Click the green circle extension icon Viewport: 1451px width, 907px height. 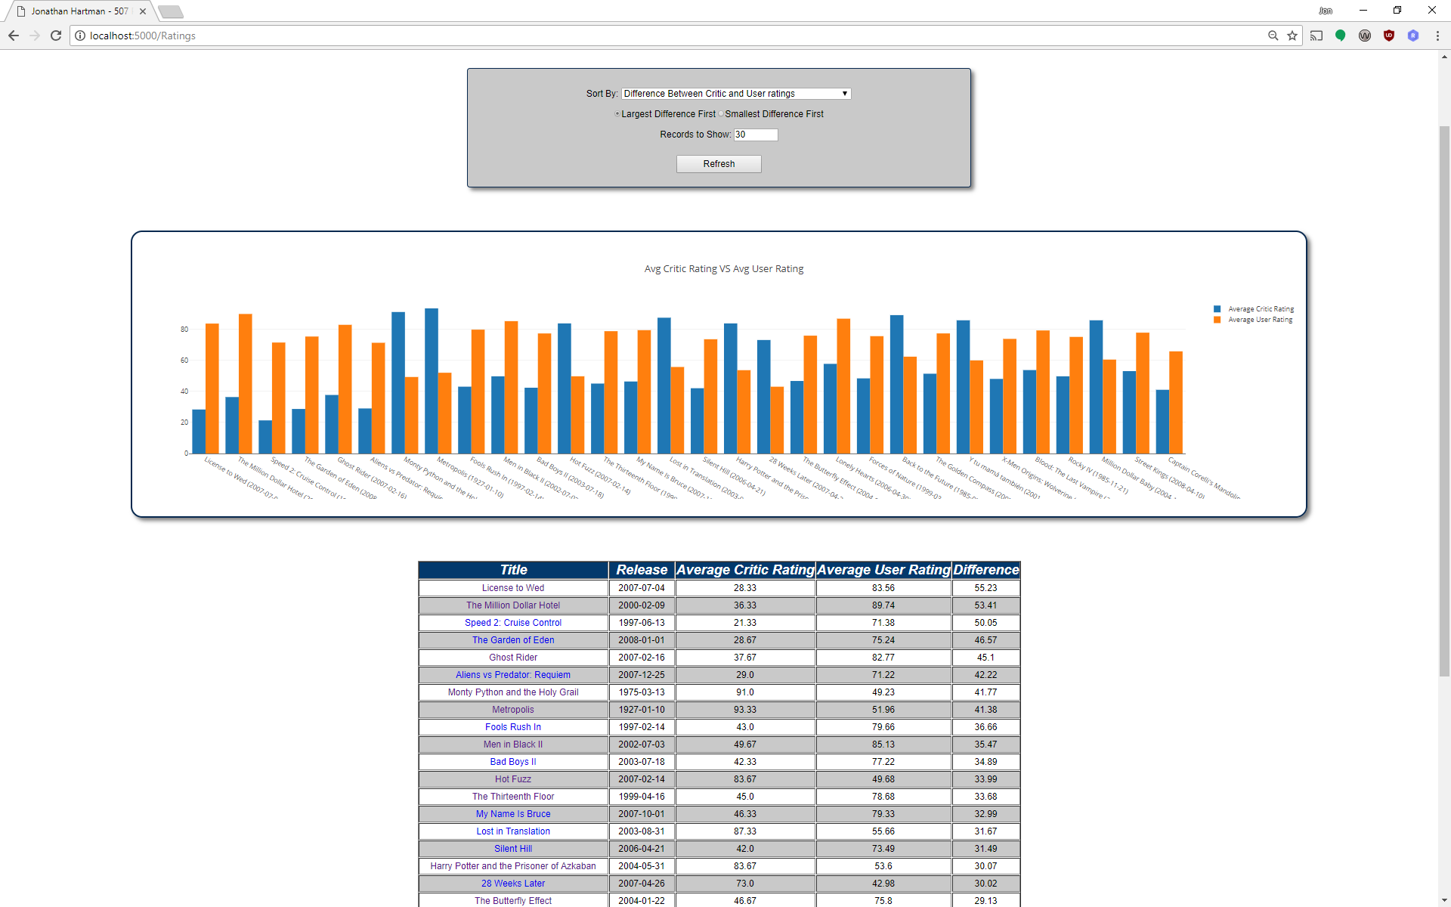tap(1341, 36)
